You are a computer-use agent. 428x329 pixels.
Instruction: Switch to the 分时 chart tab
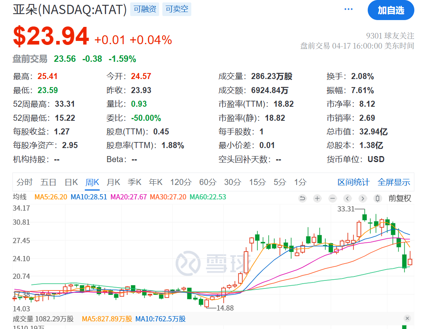(x=25, y=182)
